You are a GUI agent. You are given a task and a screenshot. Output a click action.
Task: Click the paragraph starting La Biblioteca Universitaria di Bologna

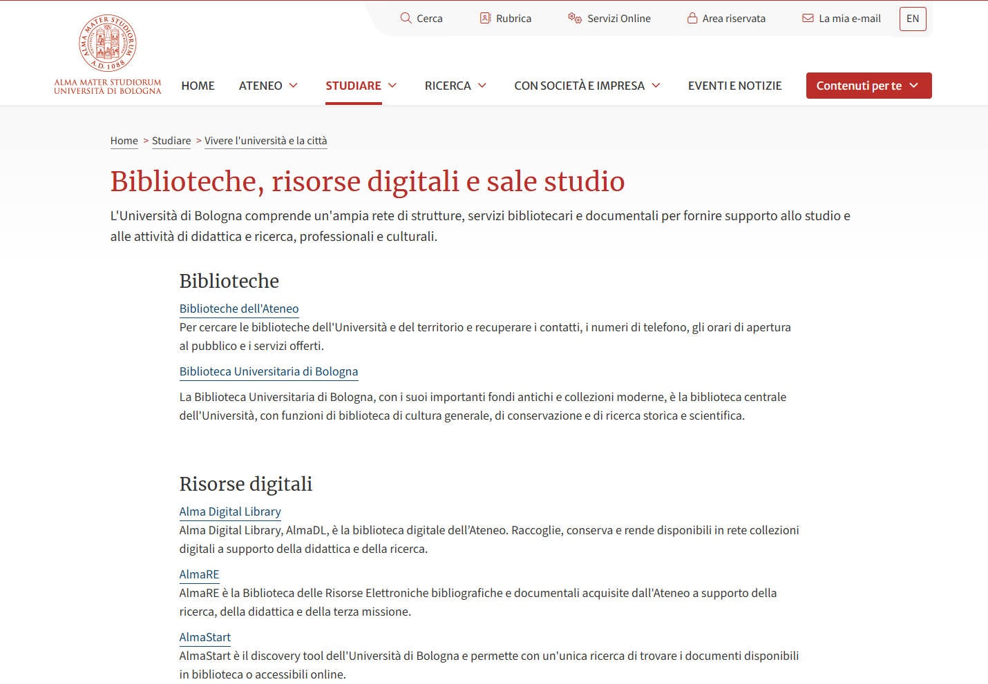(x=483, y=407)
